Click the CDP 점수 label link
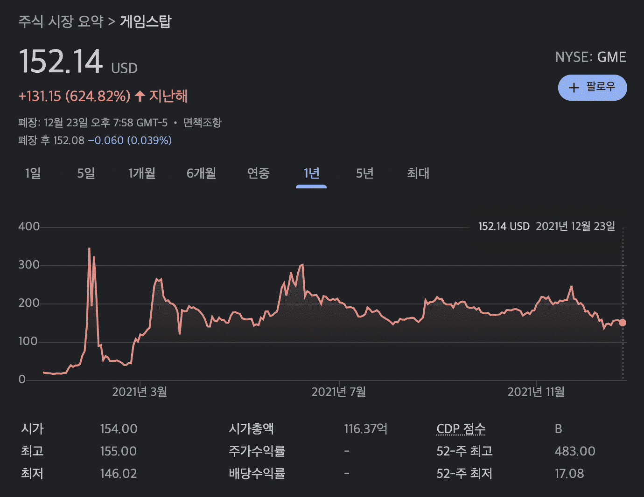 [x=461, y=429]
